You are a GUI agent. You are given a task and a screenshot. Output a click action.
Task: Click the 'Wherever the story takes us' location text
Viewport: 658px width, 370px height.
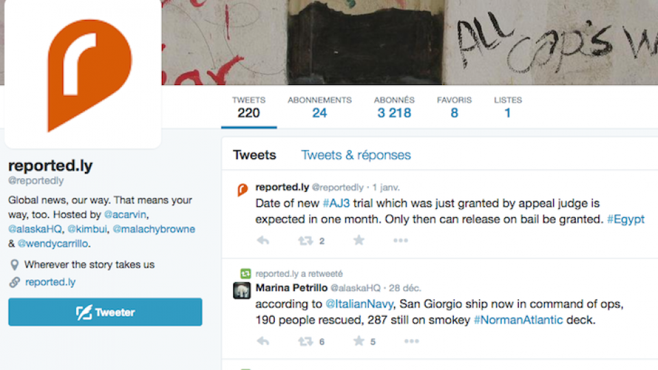tap(89, 264)
